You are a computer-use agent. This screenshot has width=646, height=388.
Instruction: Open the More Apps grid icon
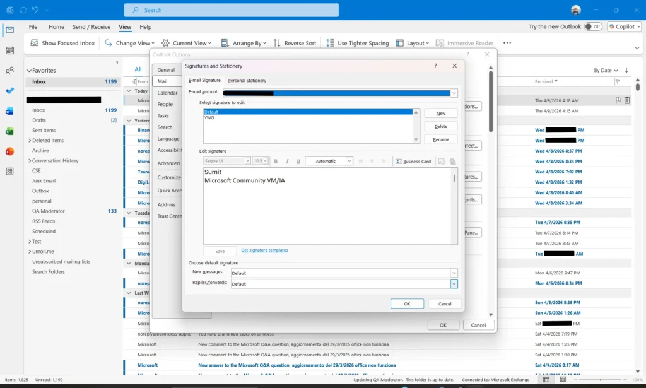click(10, 172)
